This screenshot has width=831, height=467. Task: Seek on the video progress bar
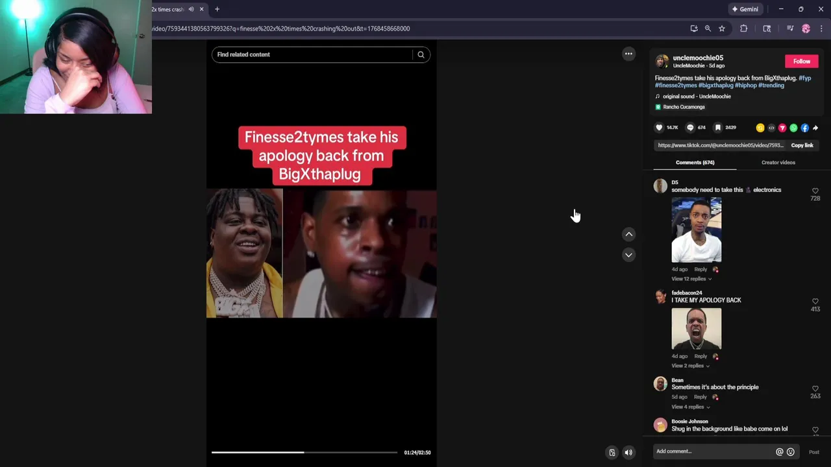coord(304,452)
